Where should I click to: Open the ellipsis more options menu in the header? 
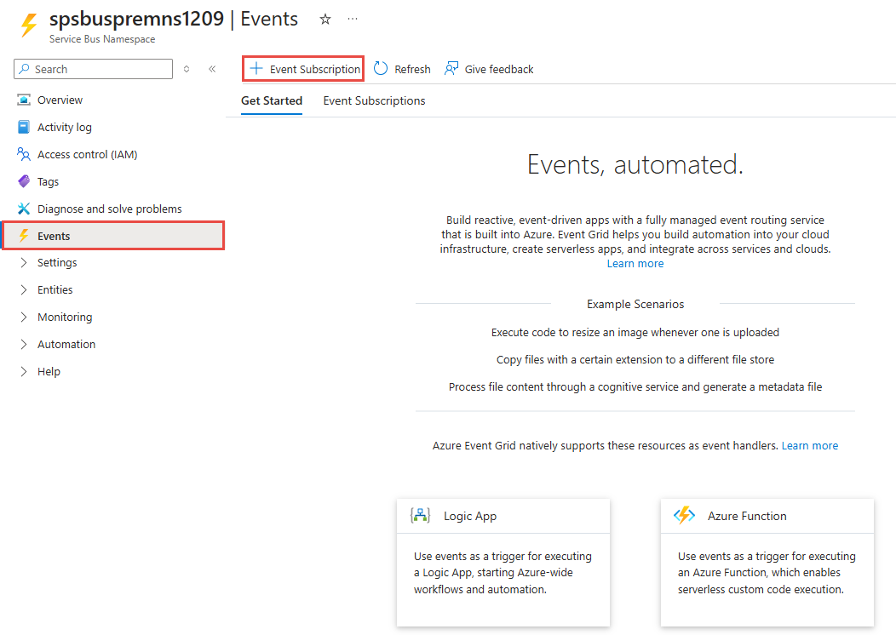click(x=353, y=20)
